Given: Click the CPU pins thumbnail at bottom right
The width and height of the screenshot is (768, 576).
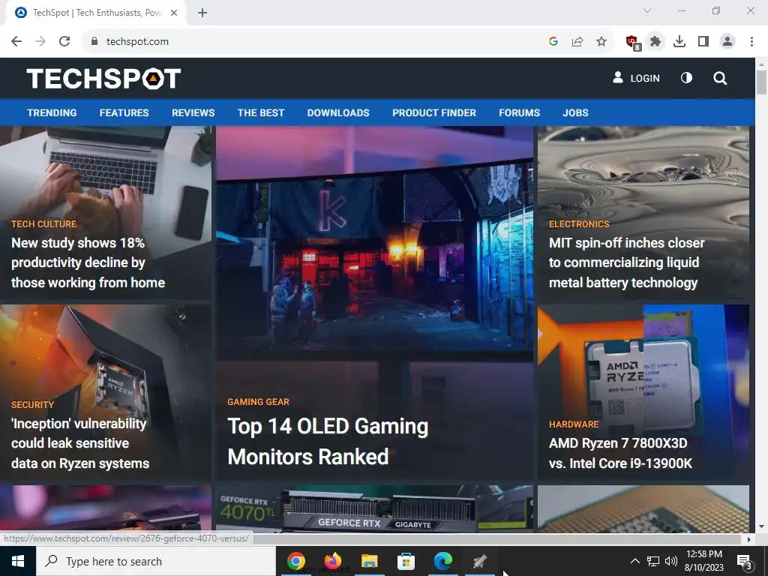Looking at the screenshot, I should pyautogui.click(x=643, y=508).
